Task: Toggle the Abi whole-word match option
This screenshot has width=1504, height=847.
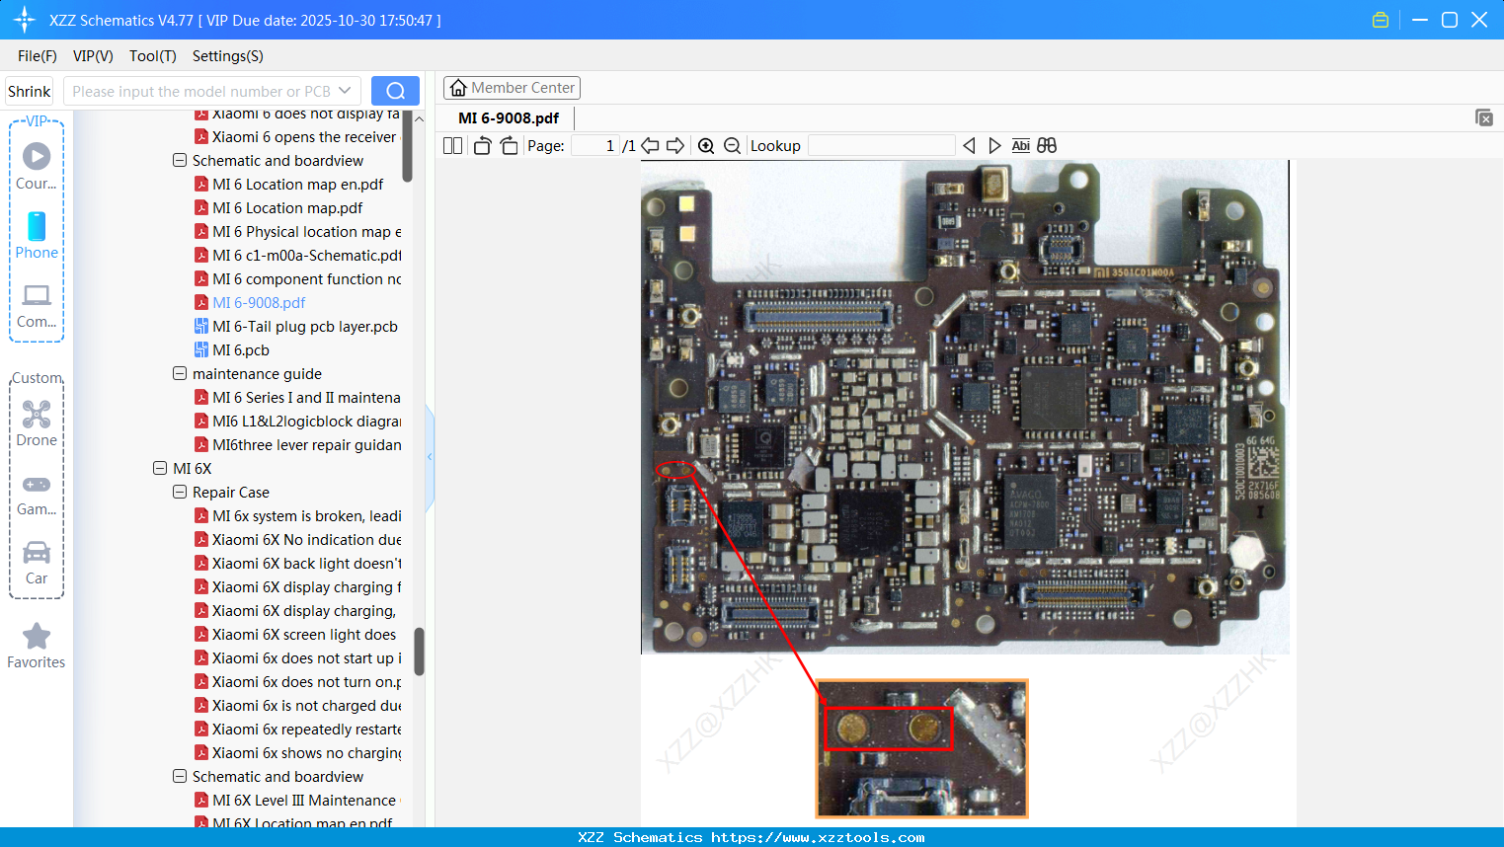Action: pos(1020,146)
